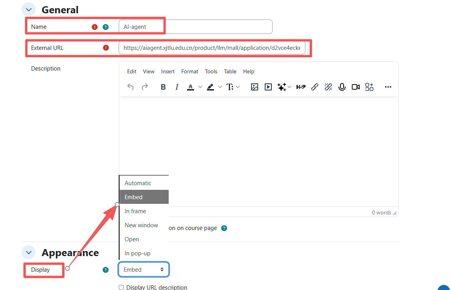Click the Undo icon in editor toolbar
Screen dimensions: 451x290
130,87
